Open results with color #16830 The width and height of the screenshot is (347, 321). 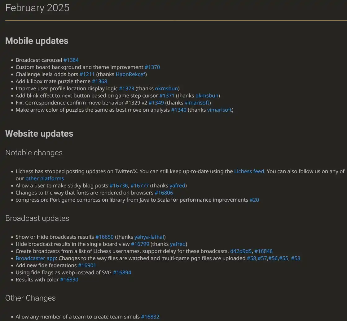(x=69, y=280)
